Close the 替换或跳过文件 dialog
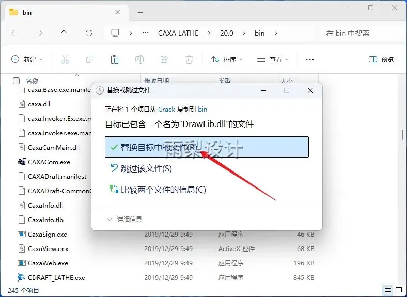Viewport: 407px width, 297px height. (x=310, y=90)
